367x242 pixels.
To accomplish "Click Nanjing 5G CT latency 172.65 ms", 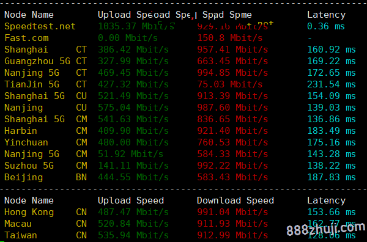I will [332, 73].
